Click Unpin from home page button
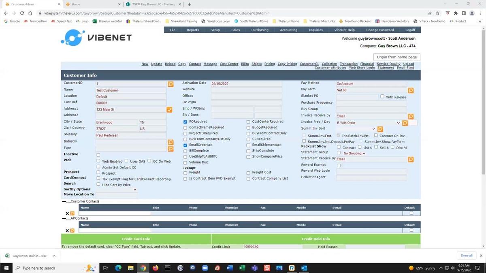The height and width of the screenshot is (273, 486). click(396, 57)
